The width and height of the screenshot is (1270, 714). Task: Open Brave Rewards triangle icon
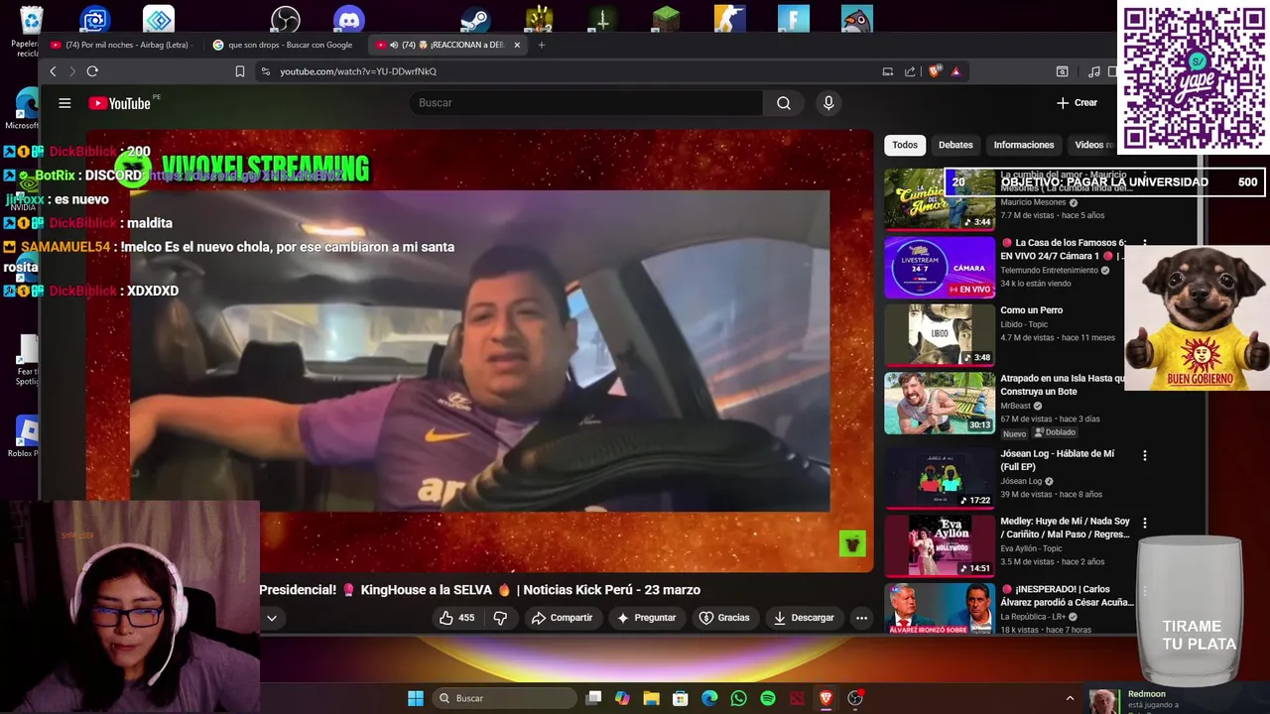955,71
